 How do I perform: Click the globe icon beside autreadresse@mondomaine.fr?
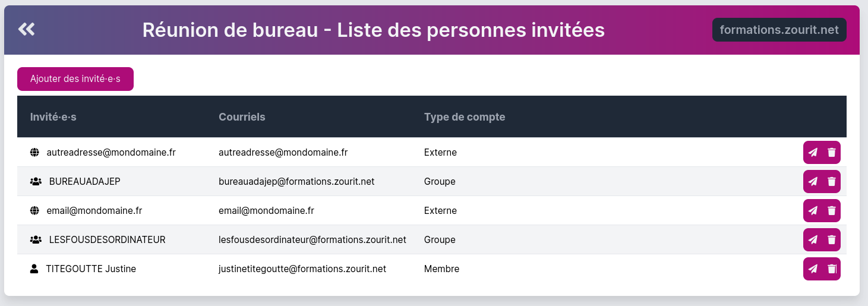point(34,152)
